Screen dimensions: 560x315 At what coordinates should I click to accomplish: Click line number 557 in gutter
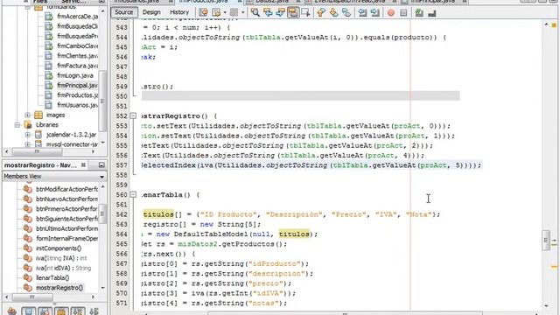click(121, 165)
